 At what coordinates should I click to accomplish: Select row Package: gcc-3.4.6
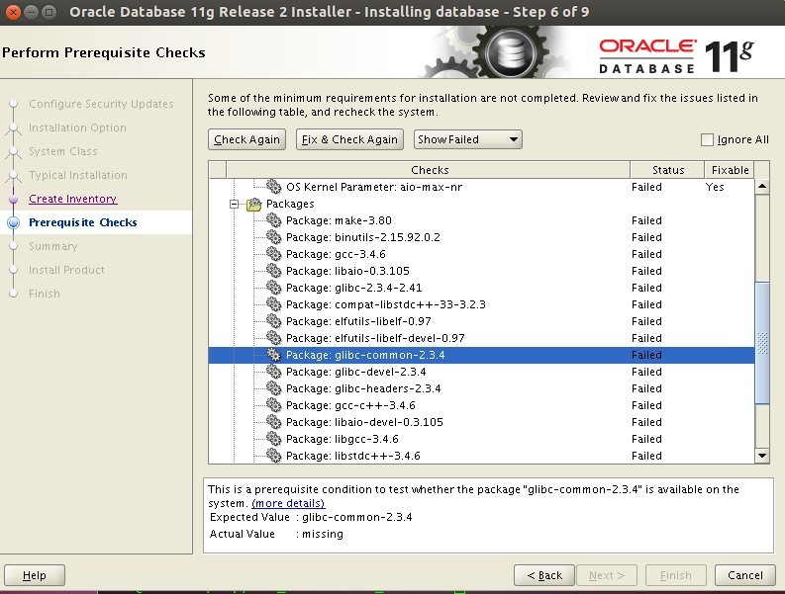(481, 254)
